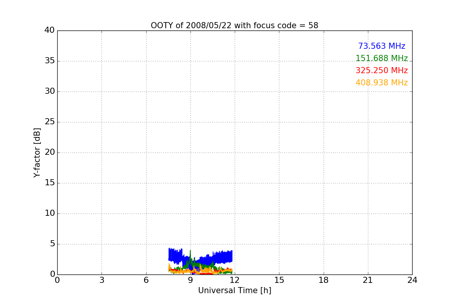Click x-axis tick label 24
Screen dimensions: 458x305
click(412, 280)
